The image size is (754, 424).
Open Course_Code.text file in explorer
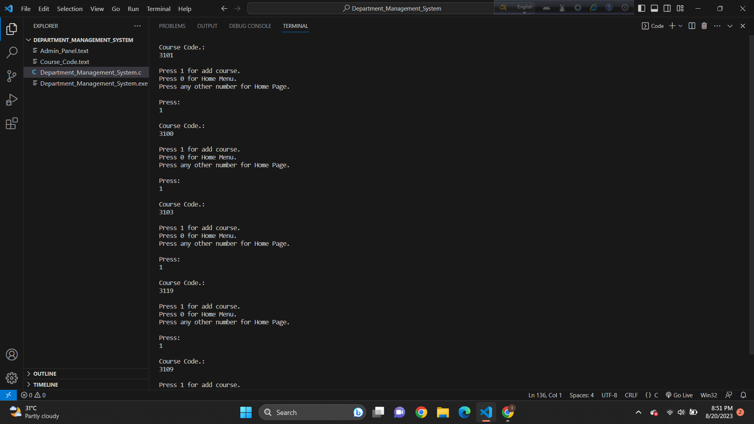coord(64,62)
